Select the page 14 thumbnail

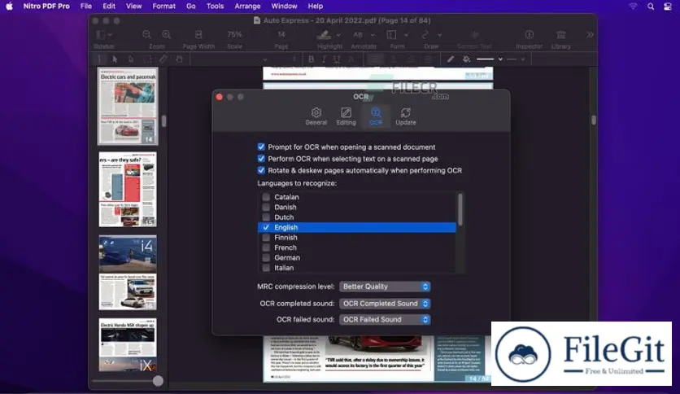point(128,107)
